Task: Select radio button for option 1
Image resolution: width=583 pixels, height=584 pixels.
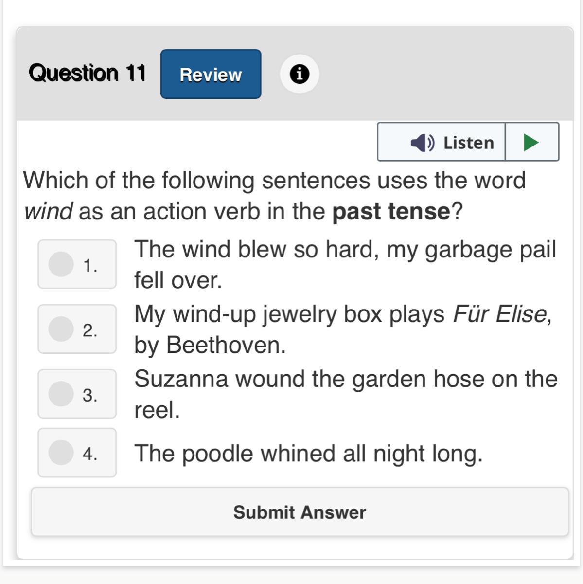Action: pyautogui.click(x=61, y=264)
